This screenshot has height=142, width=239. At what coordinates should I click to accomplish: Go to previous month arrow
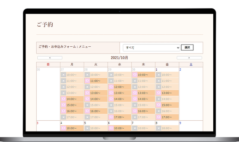point(50,58)
